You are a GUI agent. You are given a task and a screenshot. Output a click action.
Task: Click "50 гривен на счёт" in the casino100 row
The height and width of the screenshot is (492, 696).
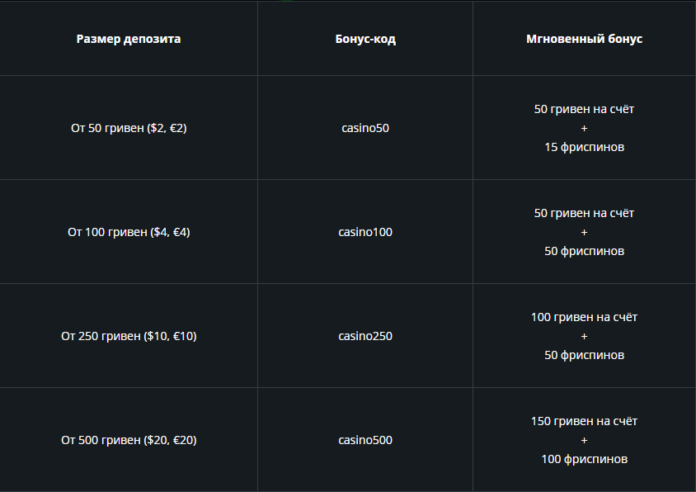coord(584,213)
